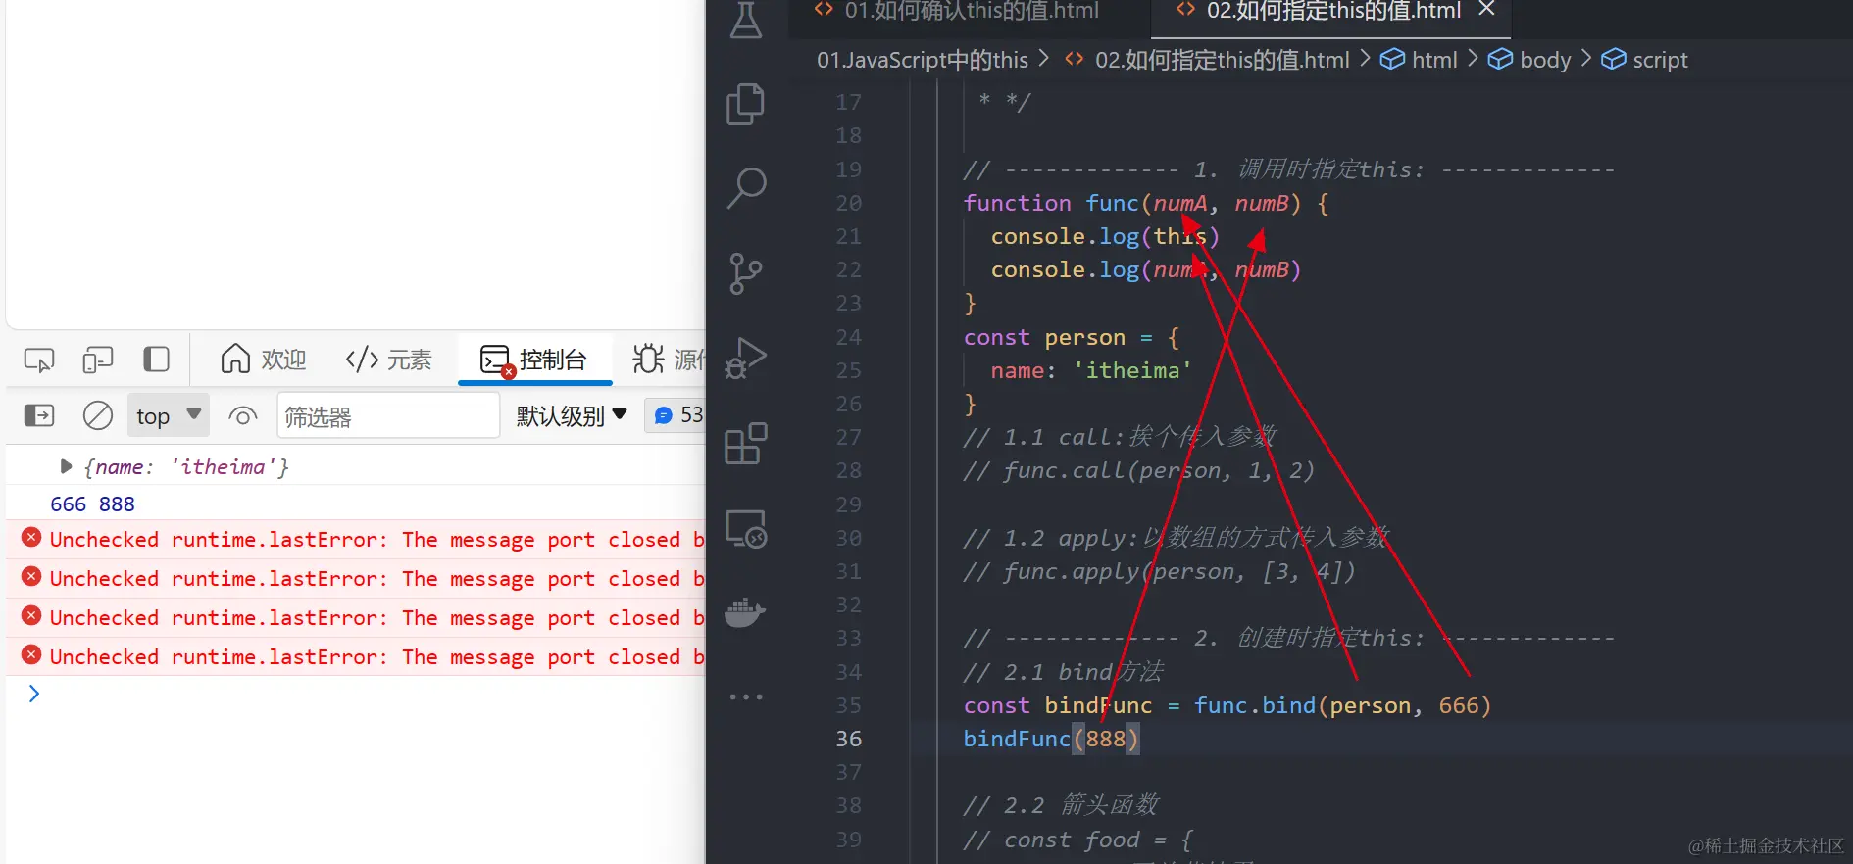Show more activity bar items ellipsis
Viewport: 1853px width, 864px height.
[x=746, y=697]
